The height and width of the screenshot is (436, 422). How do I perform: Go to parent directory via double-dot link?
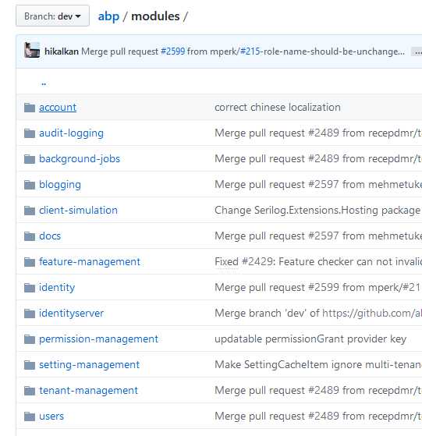pyautogui.click(x=44, y=83)
